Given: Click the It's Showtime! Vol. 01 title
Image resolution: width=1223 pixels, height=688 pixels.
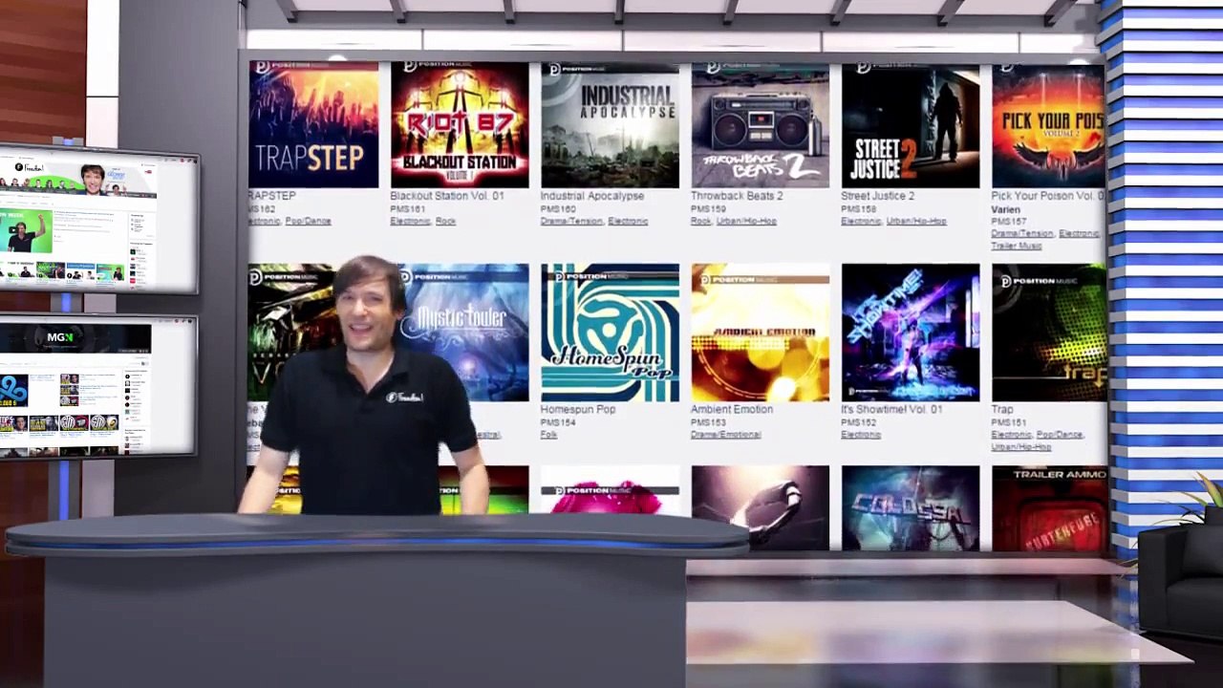Looking at the screenshot, I should pyautogui.click(x=891, y=409).
